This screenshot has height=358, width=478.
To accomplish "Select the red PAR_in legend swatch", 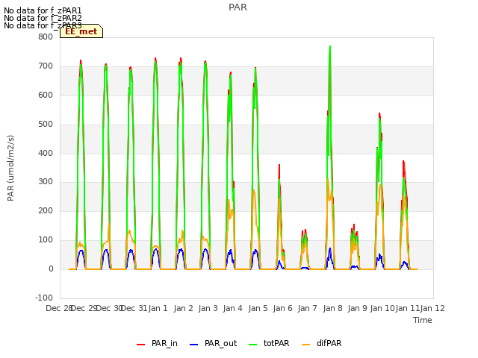I will coord(140,345).
